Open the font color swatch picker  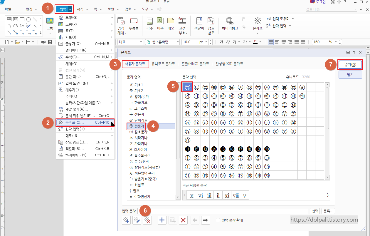coord(261,42)
